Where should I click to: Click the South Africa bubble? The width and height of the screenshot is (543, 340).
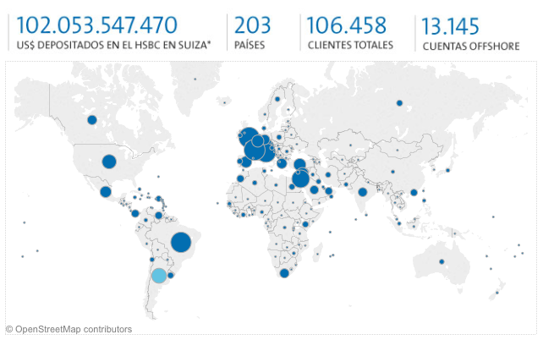(x=284, y=273)
